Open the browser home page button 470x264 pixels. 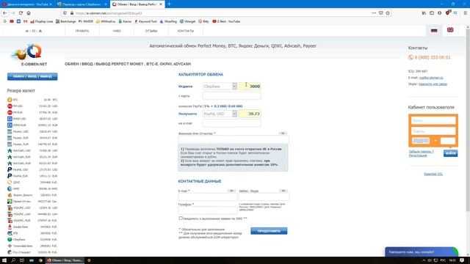29,13
